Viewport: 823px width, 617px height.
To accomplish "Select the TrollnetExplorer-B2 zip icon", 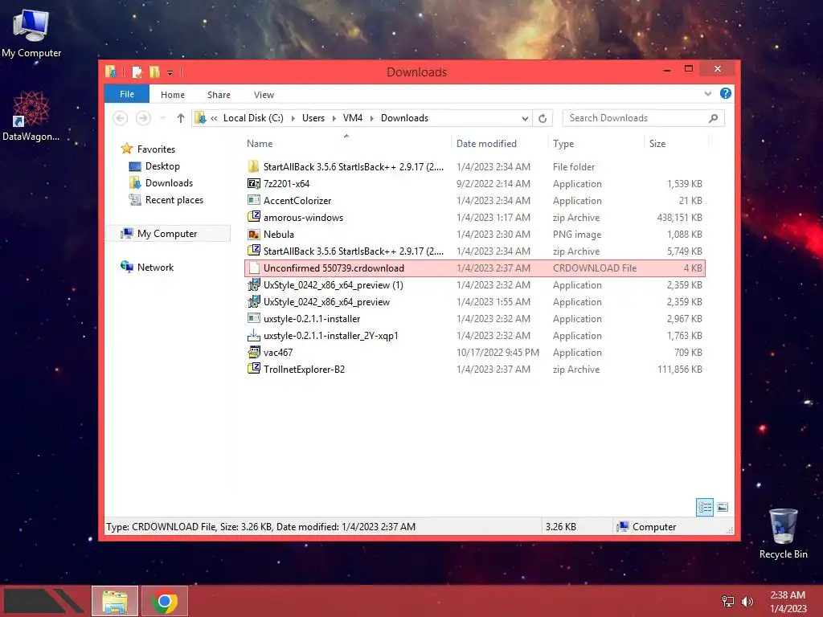I will point(253,368).
